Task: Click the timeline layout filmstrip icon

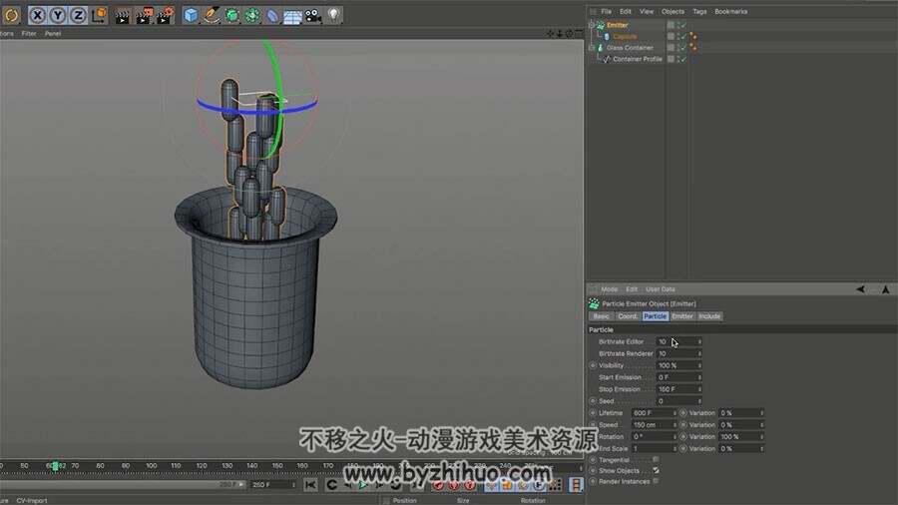Action: [576, 485]
